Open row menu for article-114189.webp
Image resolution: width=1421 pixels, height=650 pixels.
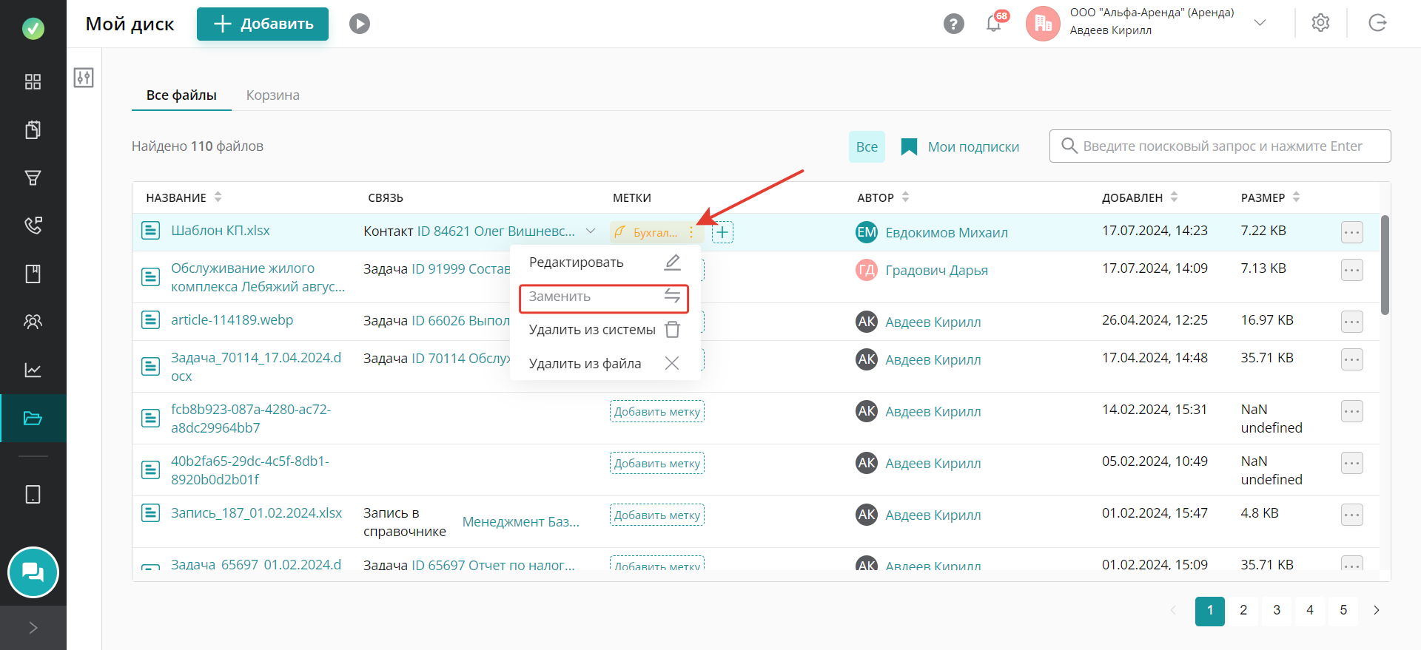1352,322
